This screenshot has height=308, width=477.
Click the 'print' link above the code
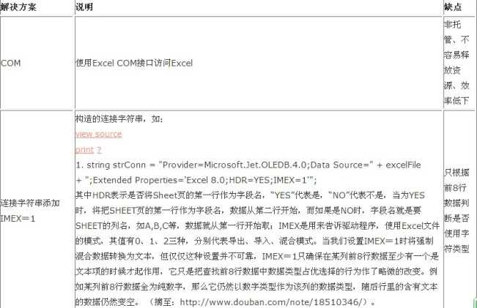coord(84,150)
